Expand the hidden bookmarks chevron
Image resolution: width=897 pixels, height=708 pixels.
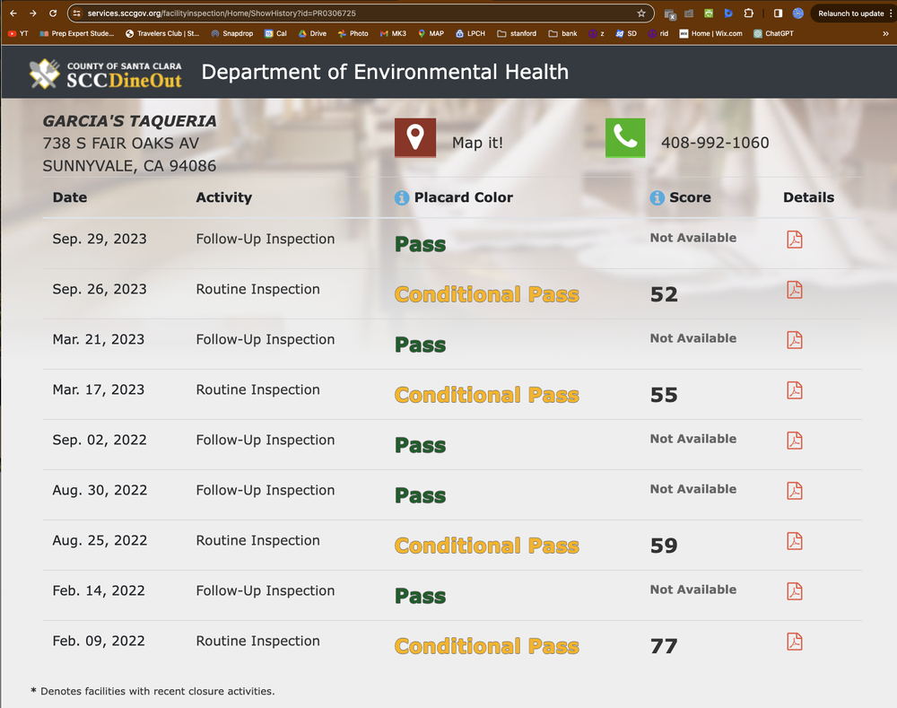885,33
